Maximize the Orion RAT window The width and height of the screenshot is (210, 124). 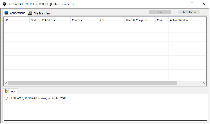pos(192,4)
